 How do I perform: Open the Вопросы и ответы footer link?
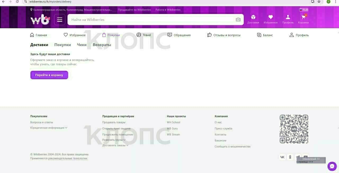point(42,122)
